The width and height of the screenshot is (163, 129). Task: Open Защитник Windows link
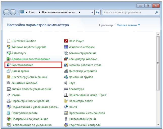point(24,83)
